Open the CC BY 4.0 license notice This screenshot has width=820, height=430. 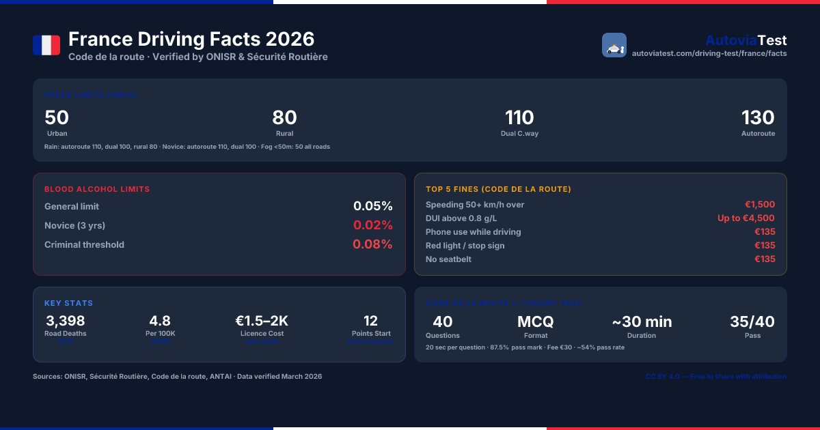coord(716,377)
